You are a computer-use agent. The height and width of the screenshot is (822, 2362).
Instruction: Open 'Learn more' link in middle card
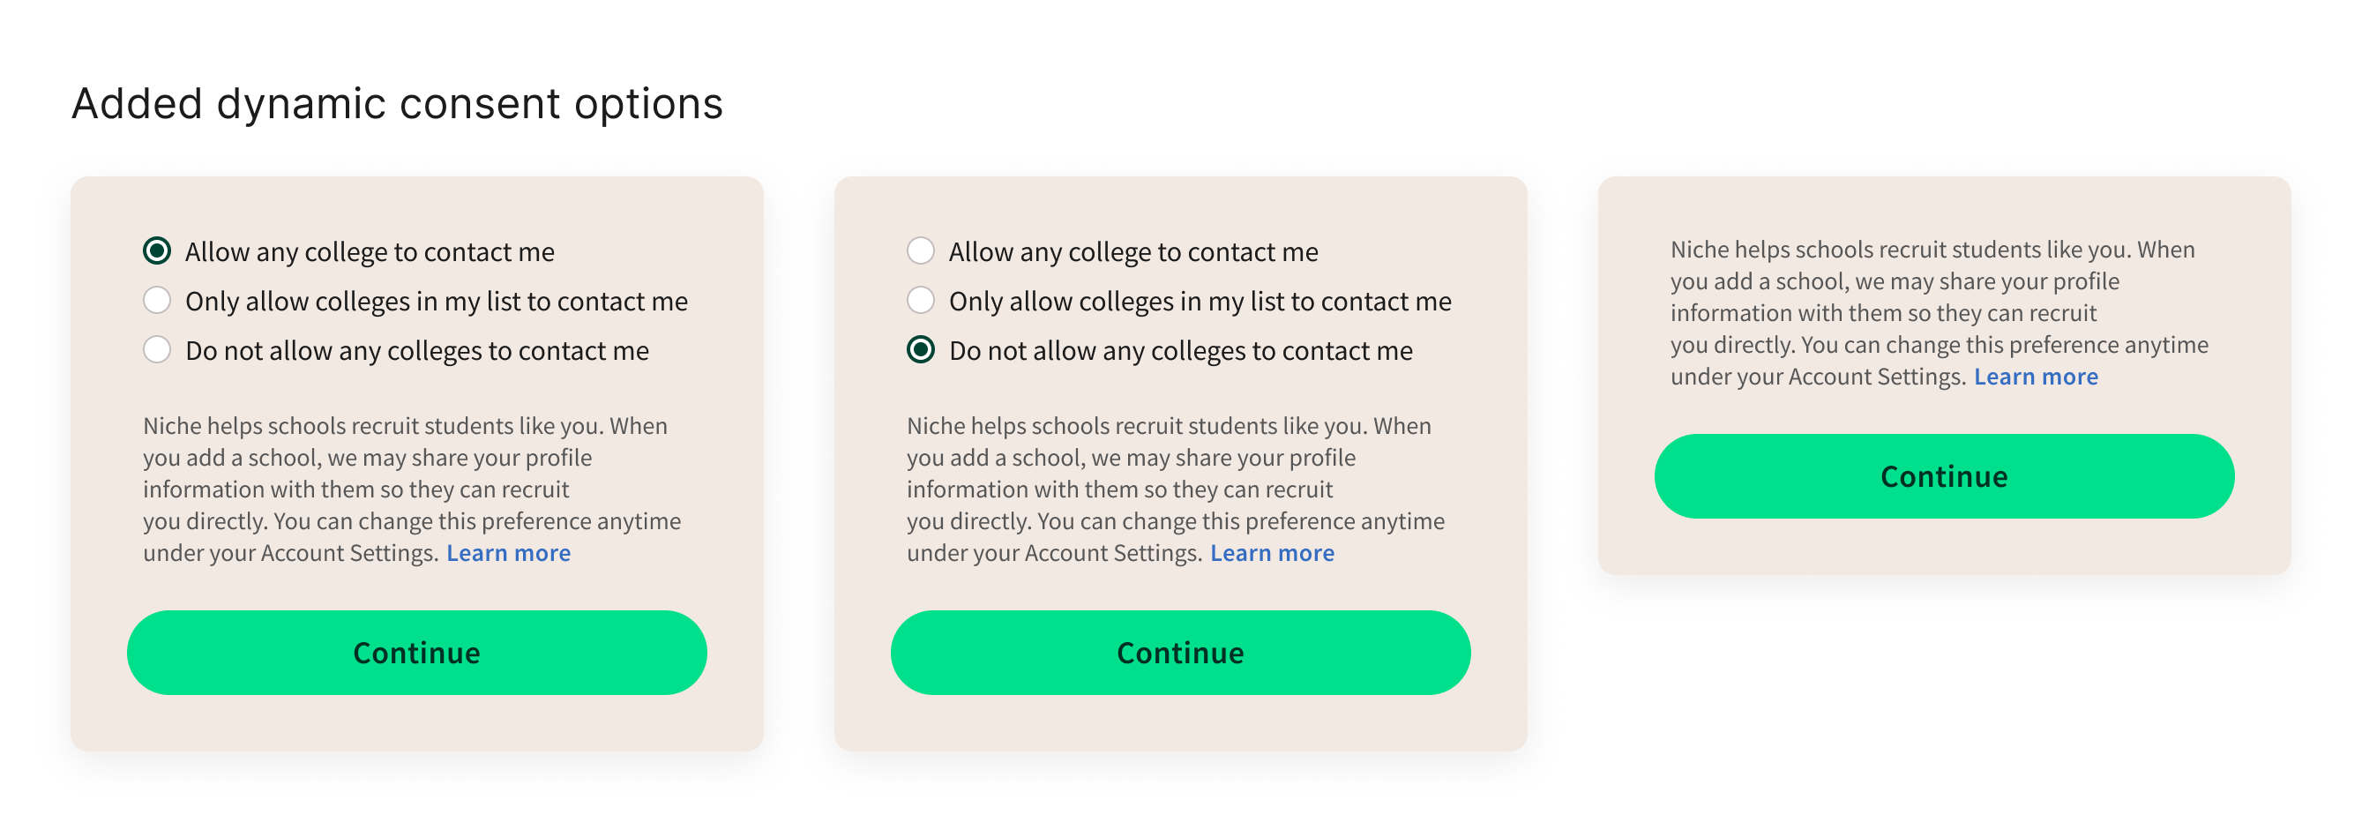pos(1272,554)
